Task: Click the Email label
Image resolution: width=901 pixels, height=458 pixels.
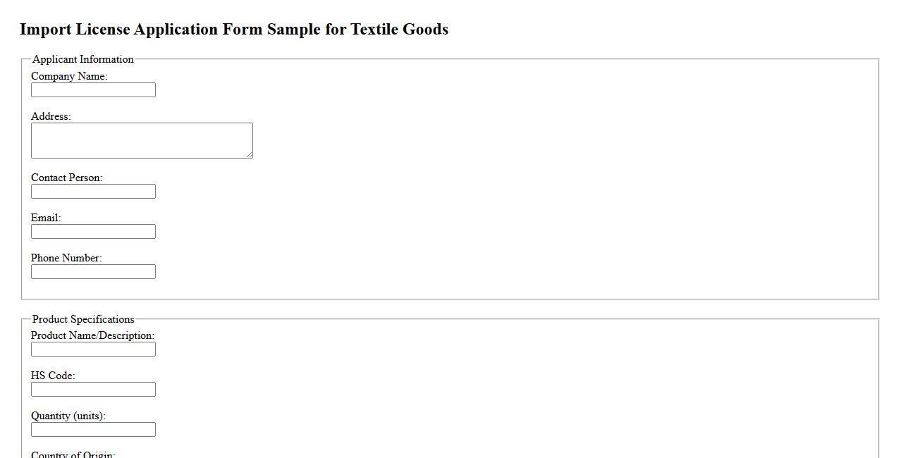Action: coord(44,218)
